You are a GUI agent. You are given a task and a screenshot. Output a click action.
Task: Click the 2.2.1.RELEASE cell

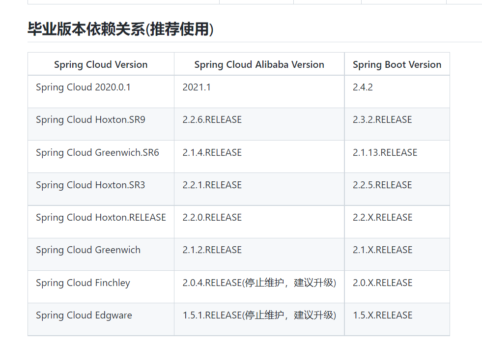(212, 185)
